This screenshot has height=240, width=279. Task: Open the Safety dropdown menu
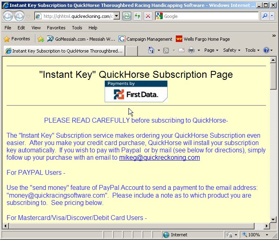click(x=231, y=50)
